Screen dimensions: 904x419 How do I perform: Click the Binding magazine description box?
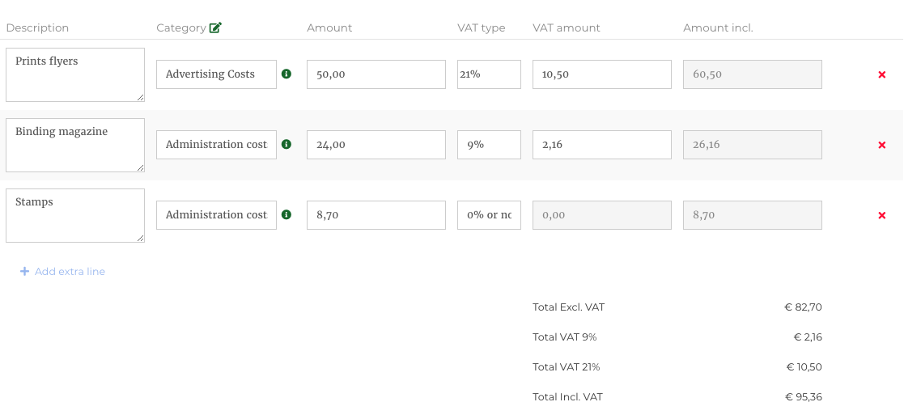pos(74,145)
